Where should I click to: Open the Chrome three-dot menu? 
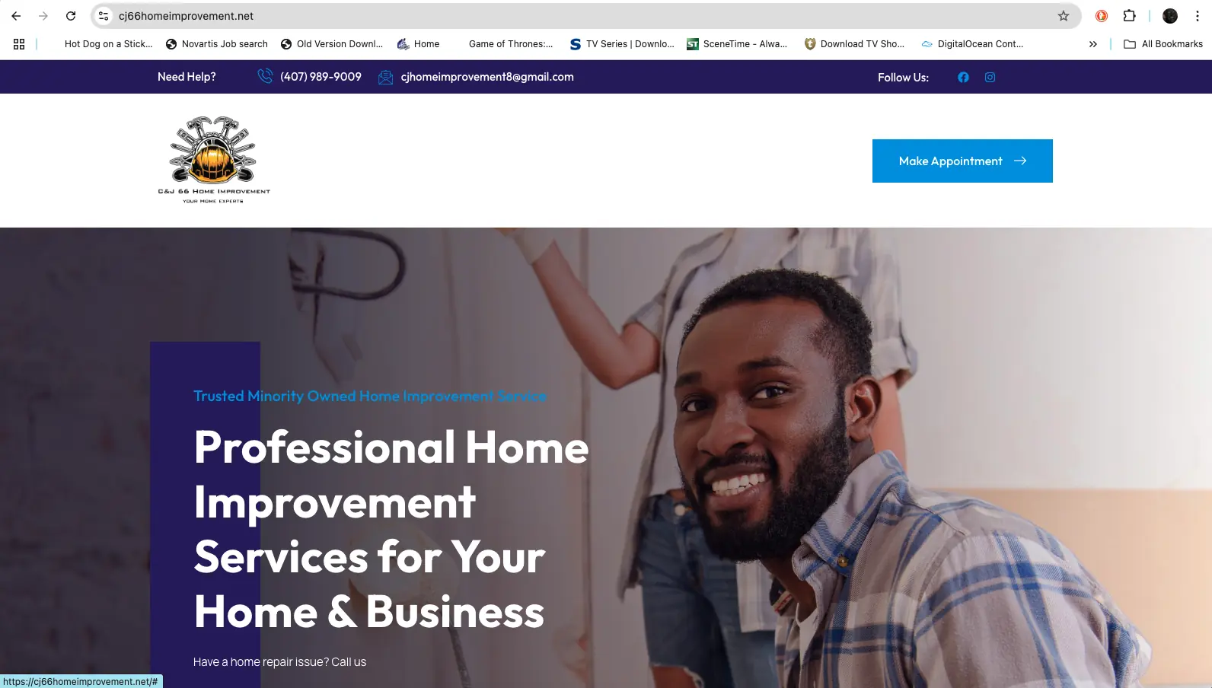[1197, 16]
